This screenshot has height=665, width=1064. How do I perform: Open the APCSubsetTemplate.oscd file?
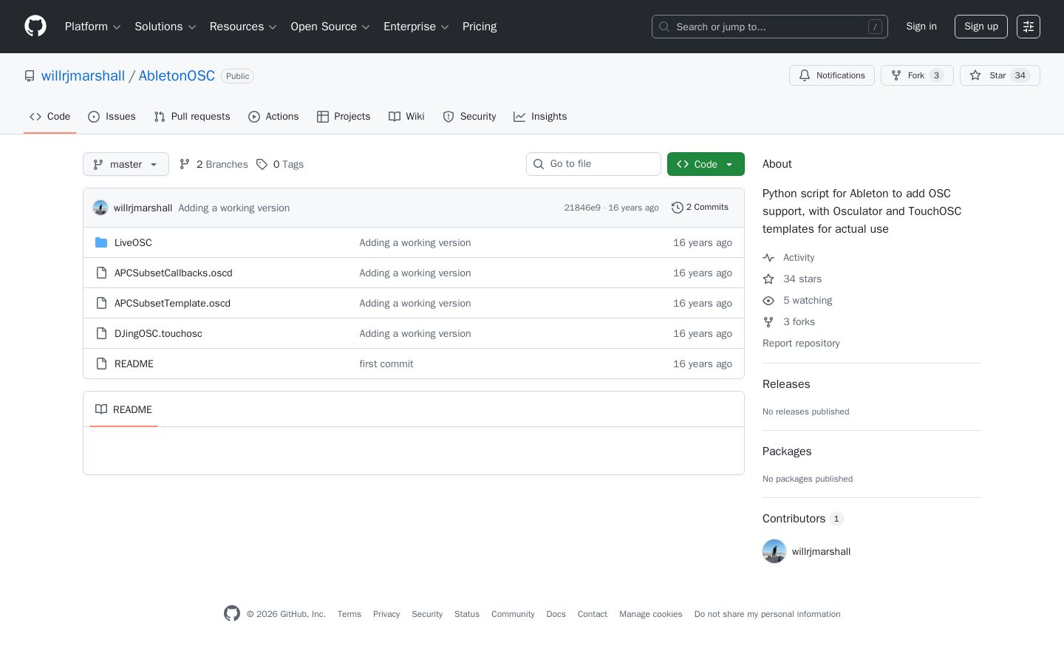tap(172, 303)
